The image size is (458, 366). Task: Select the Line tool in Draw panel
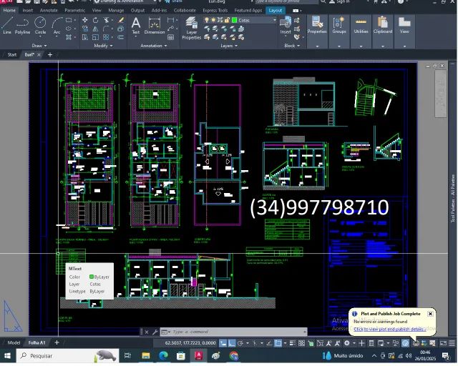(7, 25)
